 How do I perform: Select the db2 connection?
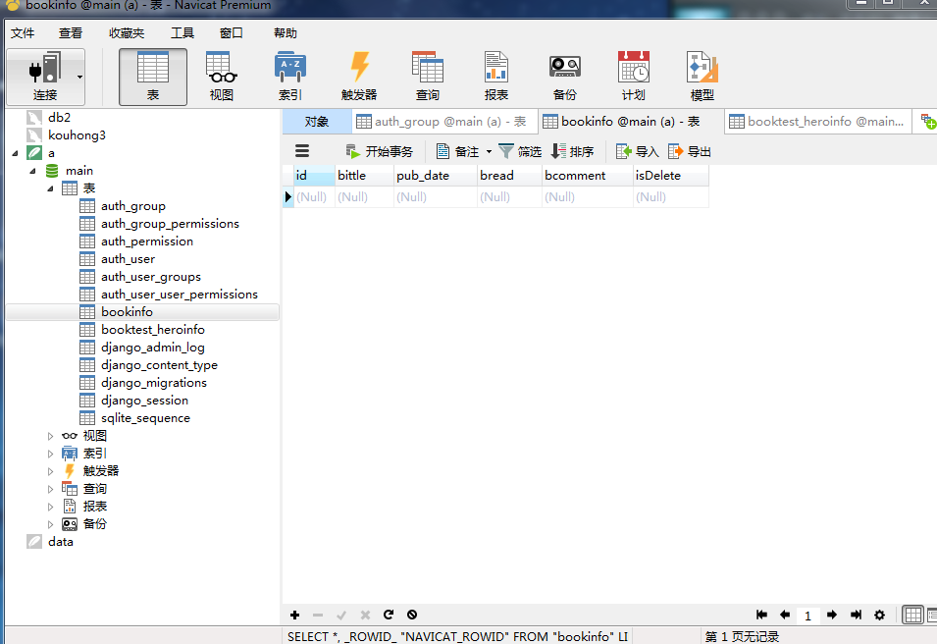[x=59, y=118]
